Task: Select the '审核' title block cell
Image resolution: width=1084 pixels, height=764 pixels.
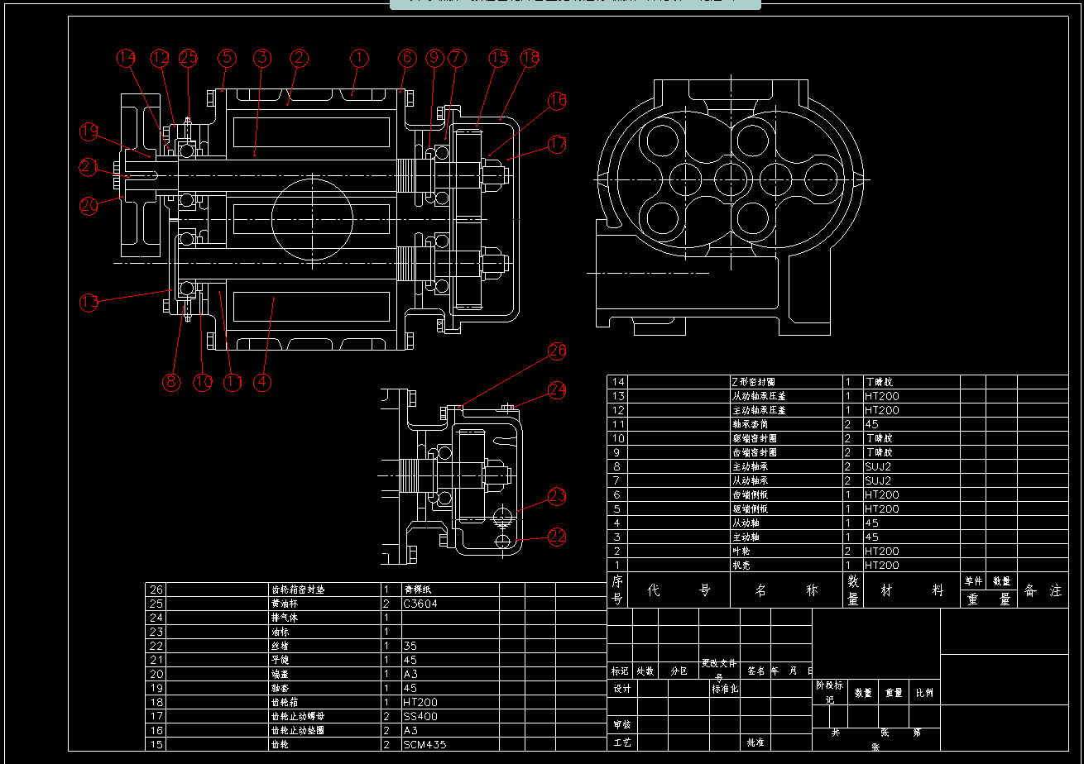Action: click(621, 725)
